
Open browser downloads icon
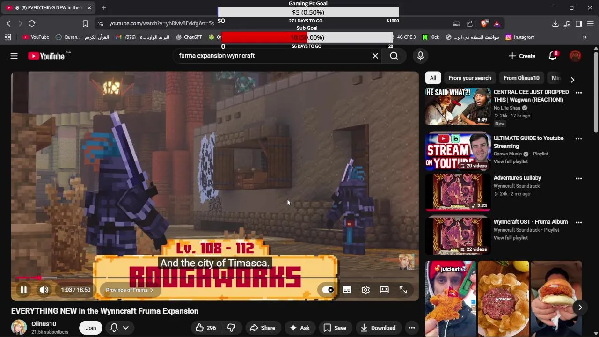(555, 23)
